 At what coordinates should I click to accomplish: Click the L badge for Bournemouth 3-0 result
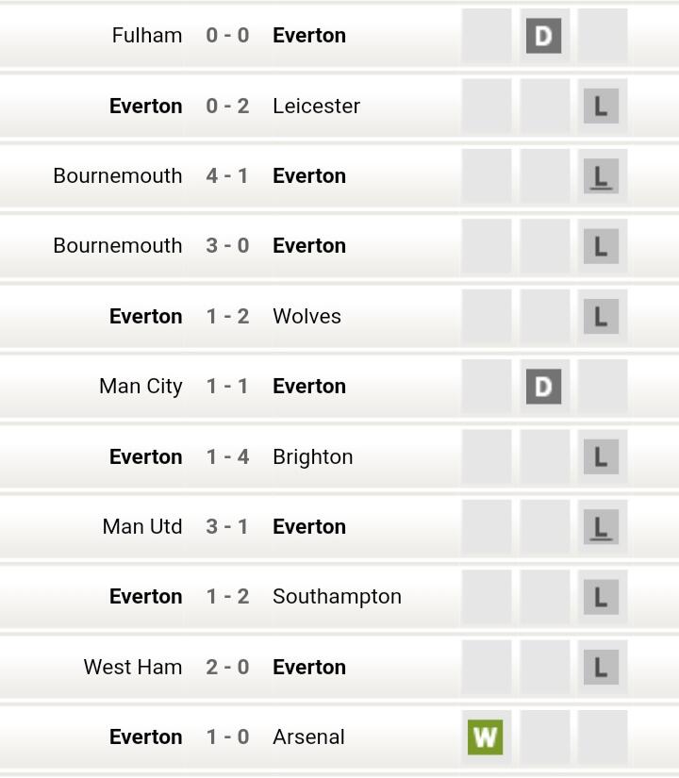pyautogui.click(x=601, y=246)
